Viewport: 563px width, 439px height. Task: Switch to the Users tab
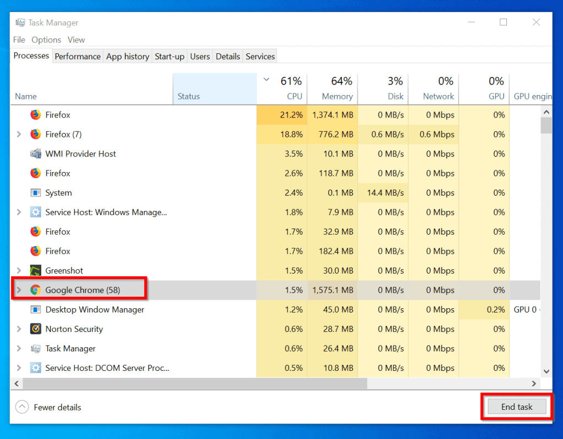200,57
